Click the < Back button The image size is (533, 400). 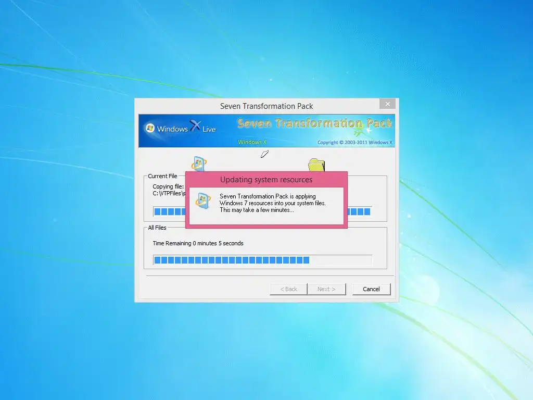(x=288, y=289)
